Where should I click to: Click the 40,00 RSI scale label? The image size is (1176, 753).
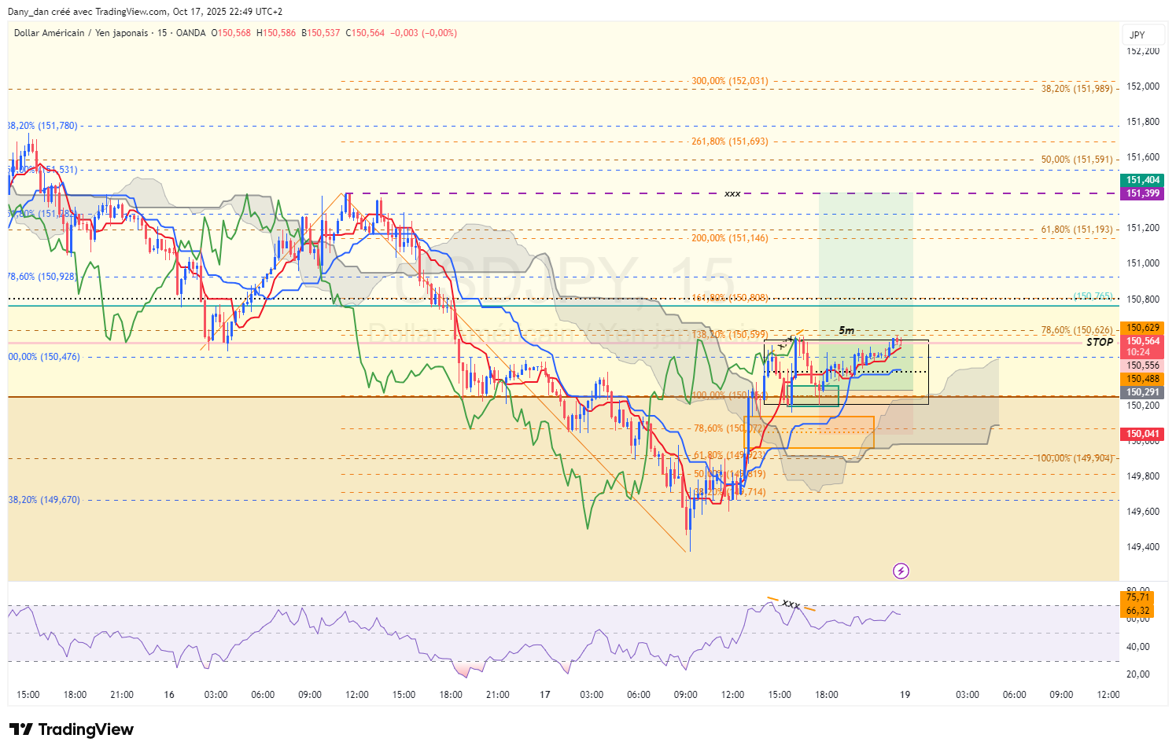(x=1138, y=647)
